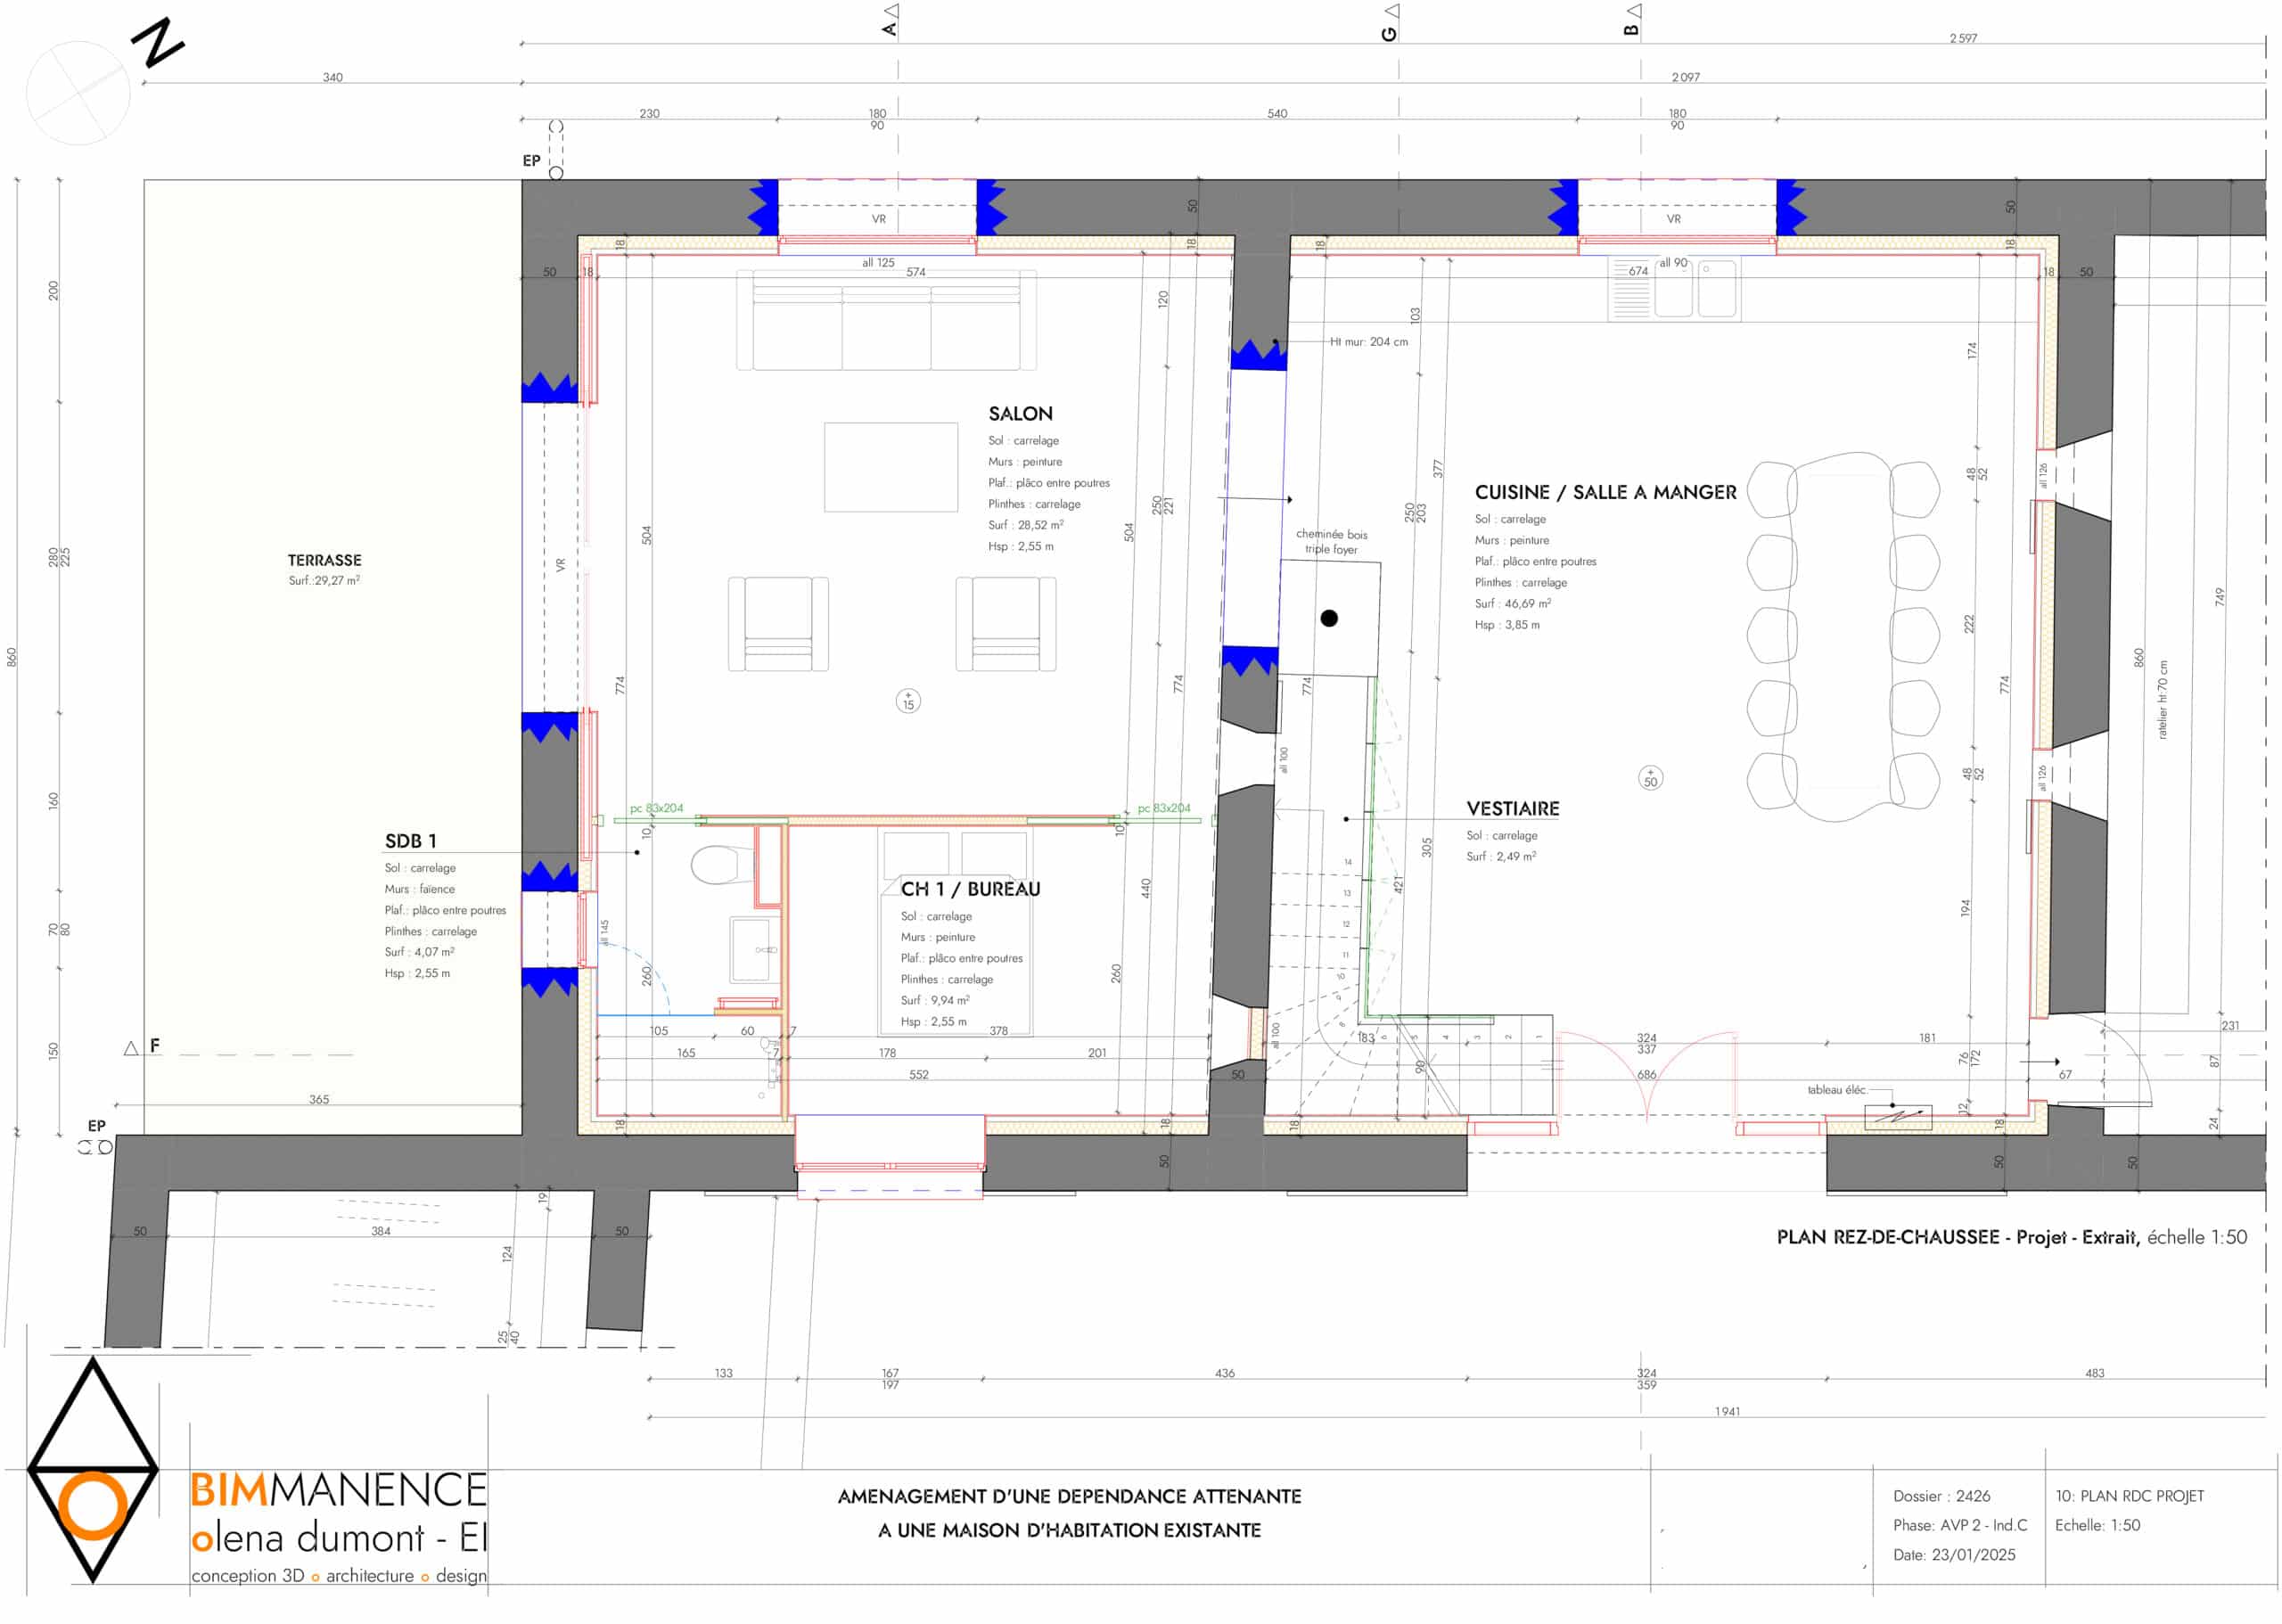
Task: Click the 'olena dumont - EI' name
Action: tap(338, 1538)
